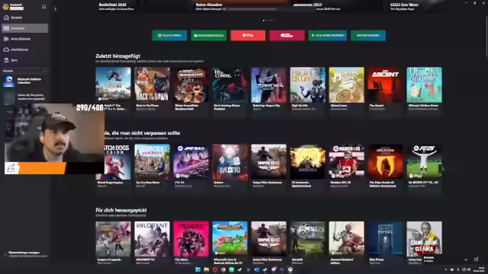Click the Windows Start button
Viewport: 488px width, 274px height.
point(197,269)
